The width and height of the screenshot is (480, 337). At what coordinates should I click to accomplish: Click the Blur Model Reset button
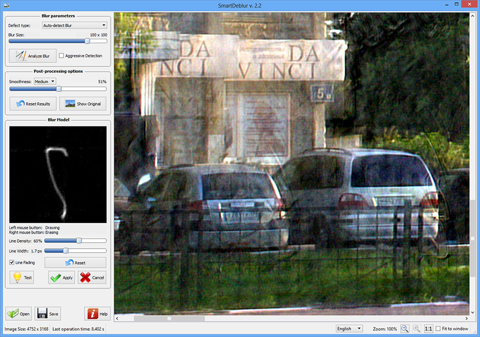pos(75,262)
